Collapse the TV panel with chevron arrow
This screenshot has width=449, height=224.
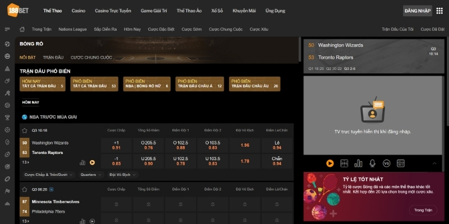[x=434, y=163]
